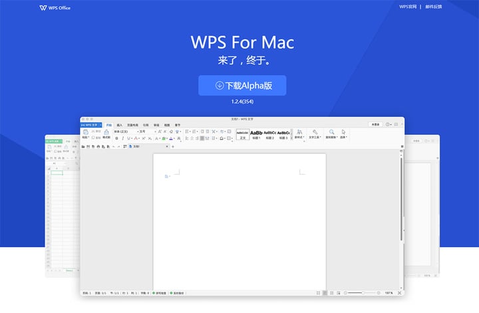Open the WPS官网 link
479x313 pixels.
tap(408, 7)
